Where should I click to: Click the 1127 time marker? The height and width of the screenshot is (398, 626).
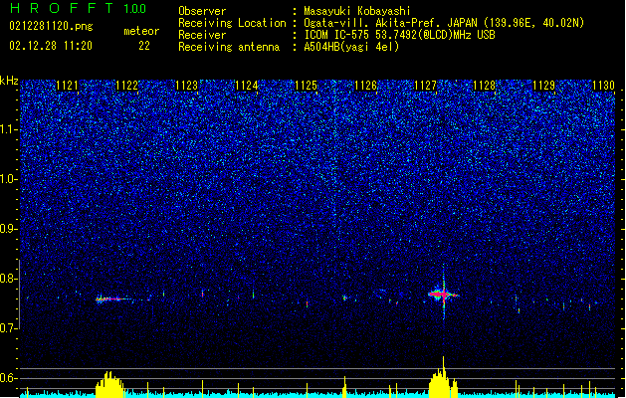pyautogui.click(x=426, y=86)
